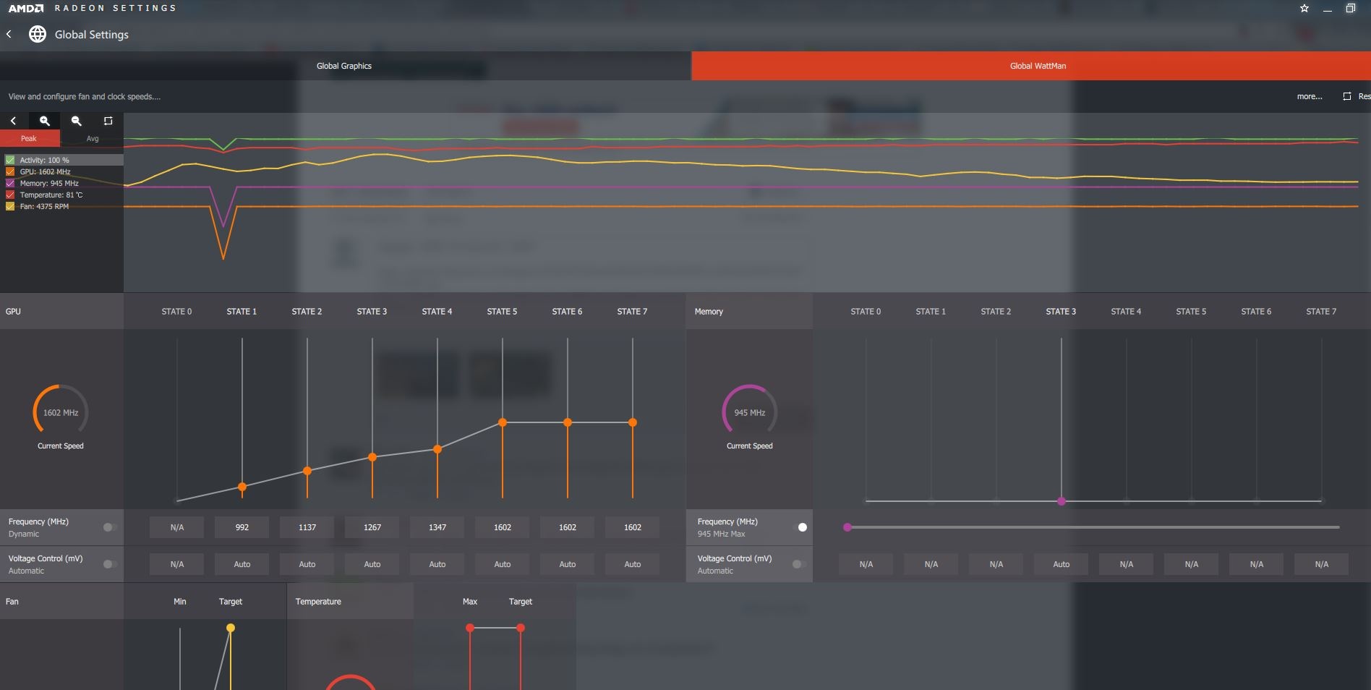
Task: Select GPU STATE 7 column header
Action: click(x=633, y=312)
